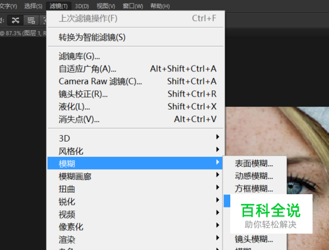
Task: Open the 文字(Y) menu
Action: (9, 6)
